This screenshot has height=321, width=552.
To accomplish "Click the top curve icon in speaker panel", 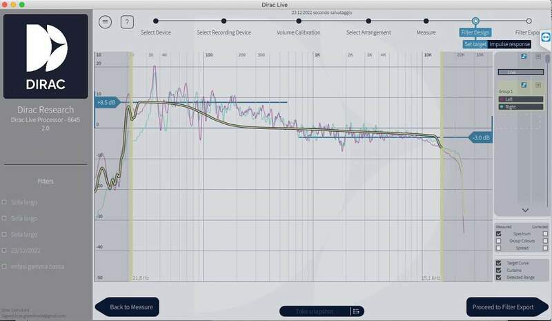I will click(524, 56).
